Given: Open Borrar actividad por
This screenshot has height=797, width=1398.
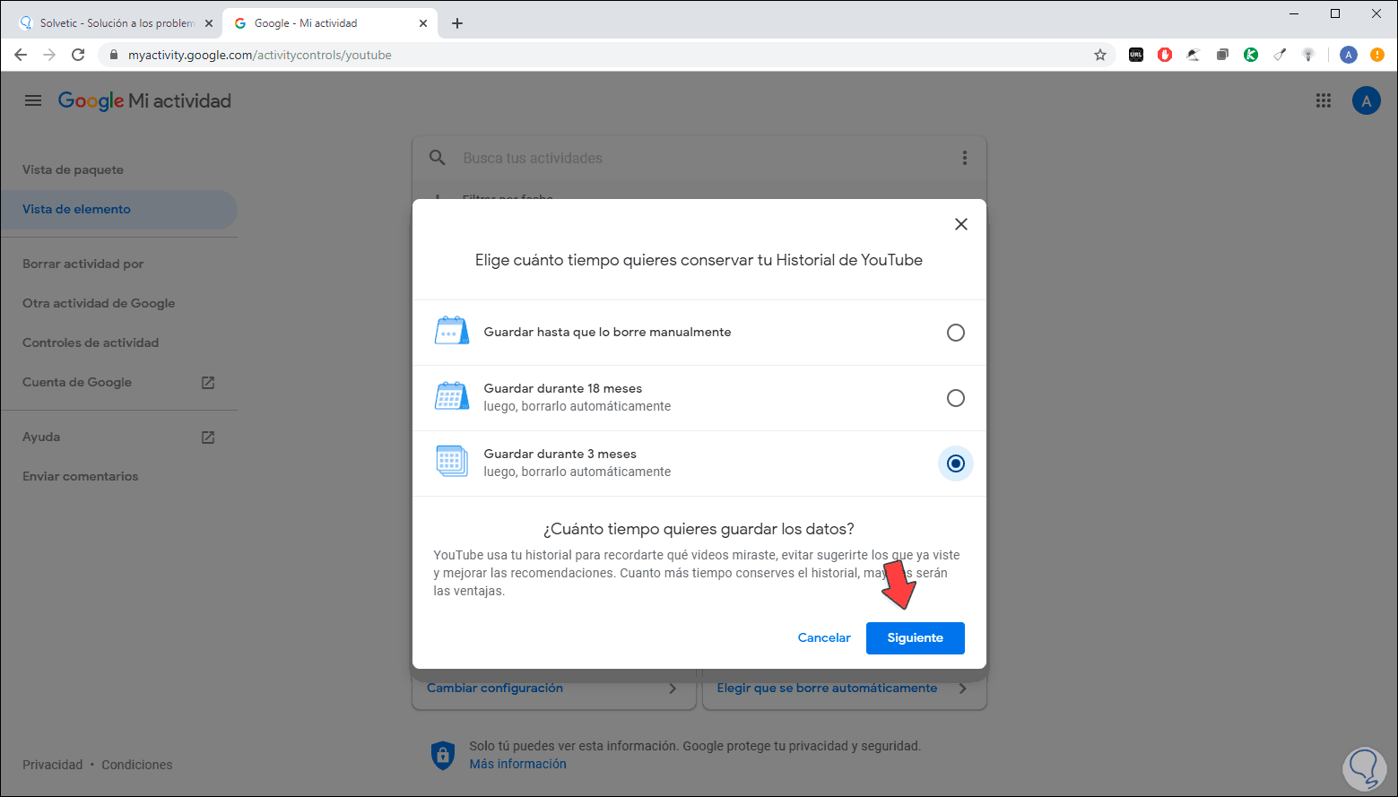Looking at the screenshot, I should pos(83,264).
